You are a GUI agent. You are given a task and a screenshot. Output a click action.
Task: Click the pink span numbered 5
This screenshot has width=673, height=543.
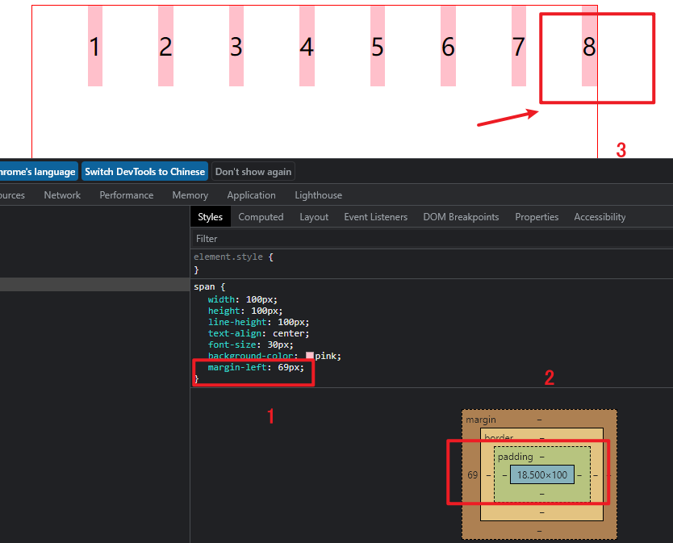pos(378,46)
